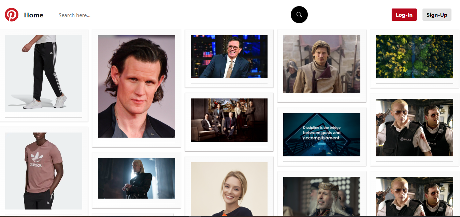Screen dimensions: 460x217
Task: Open the smiling blonde woman pin
Action: (x=229, y=189)
